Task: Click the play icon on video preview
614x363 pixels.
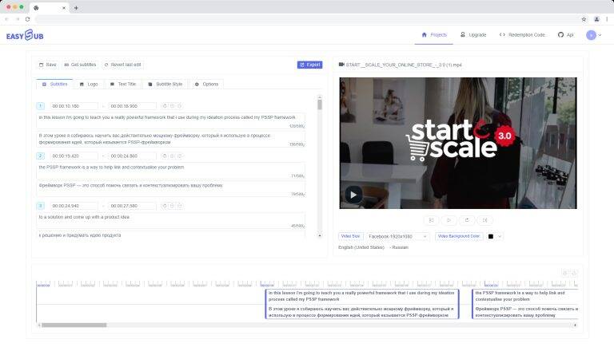Action: point(353,195)
